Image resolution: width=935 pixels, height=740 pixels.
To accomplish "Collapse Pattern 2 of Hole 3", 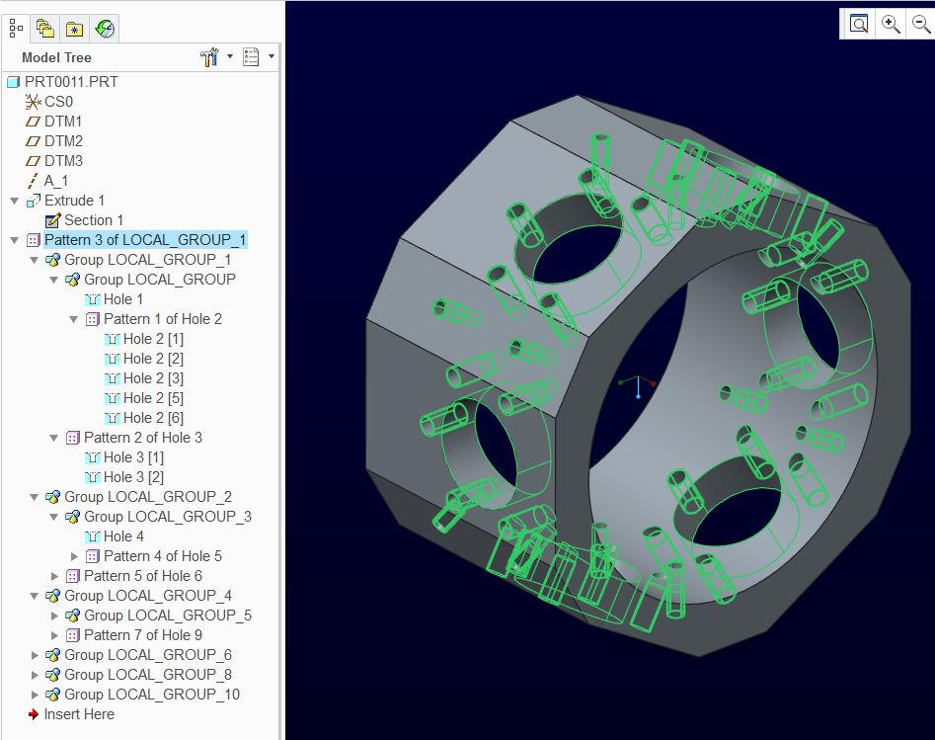I will pos(54,438).
